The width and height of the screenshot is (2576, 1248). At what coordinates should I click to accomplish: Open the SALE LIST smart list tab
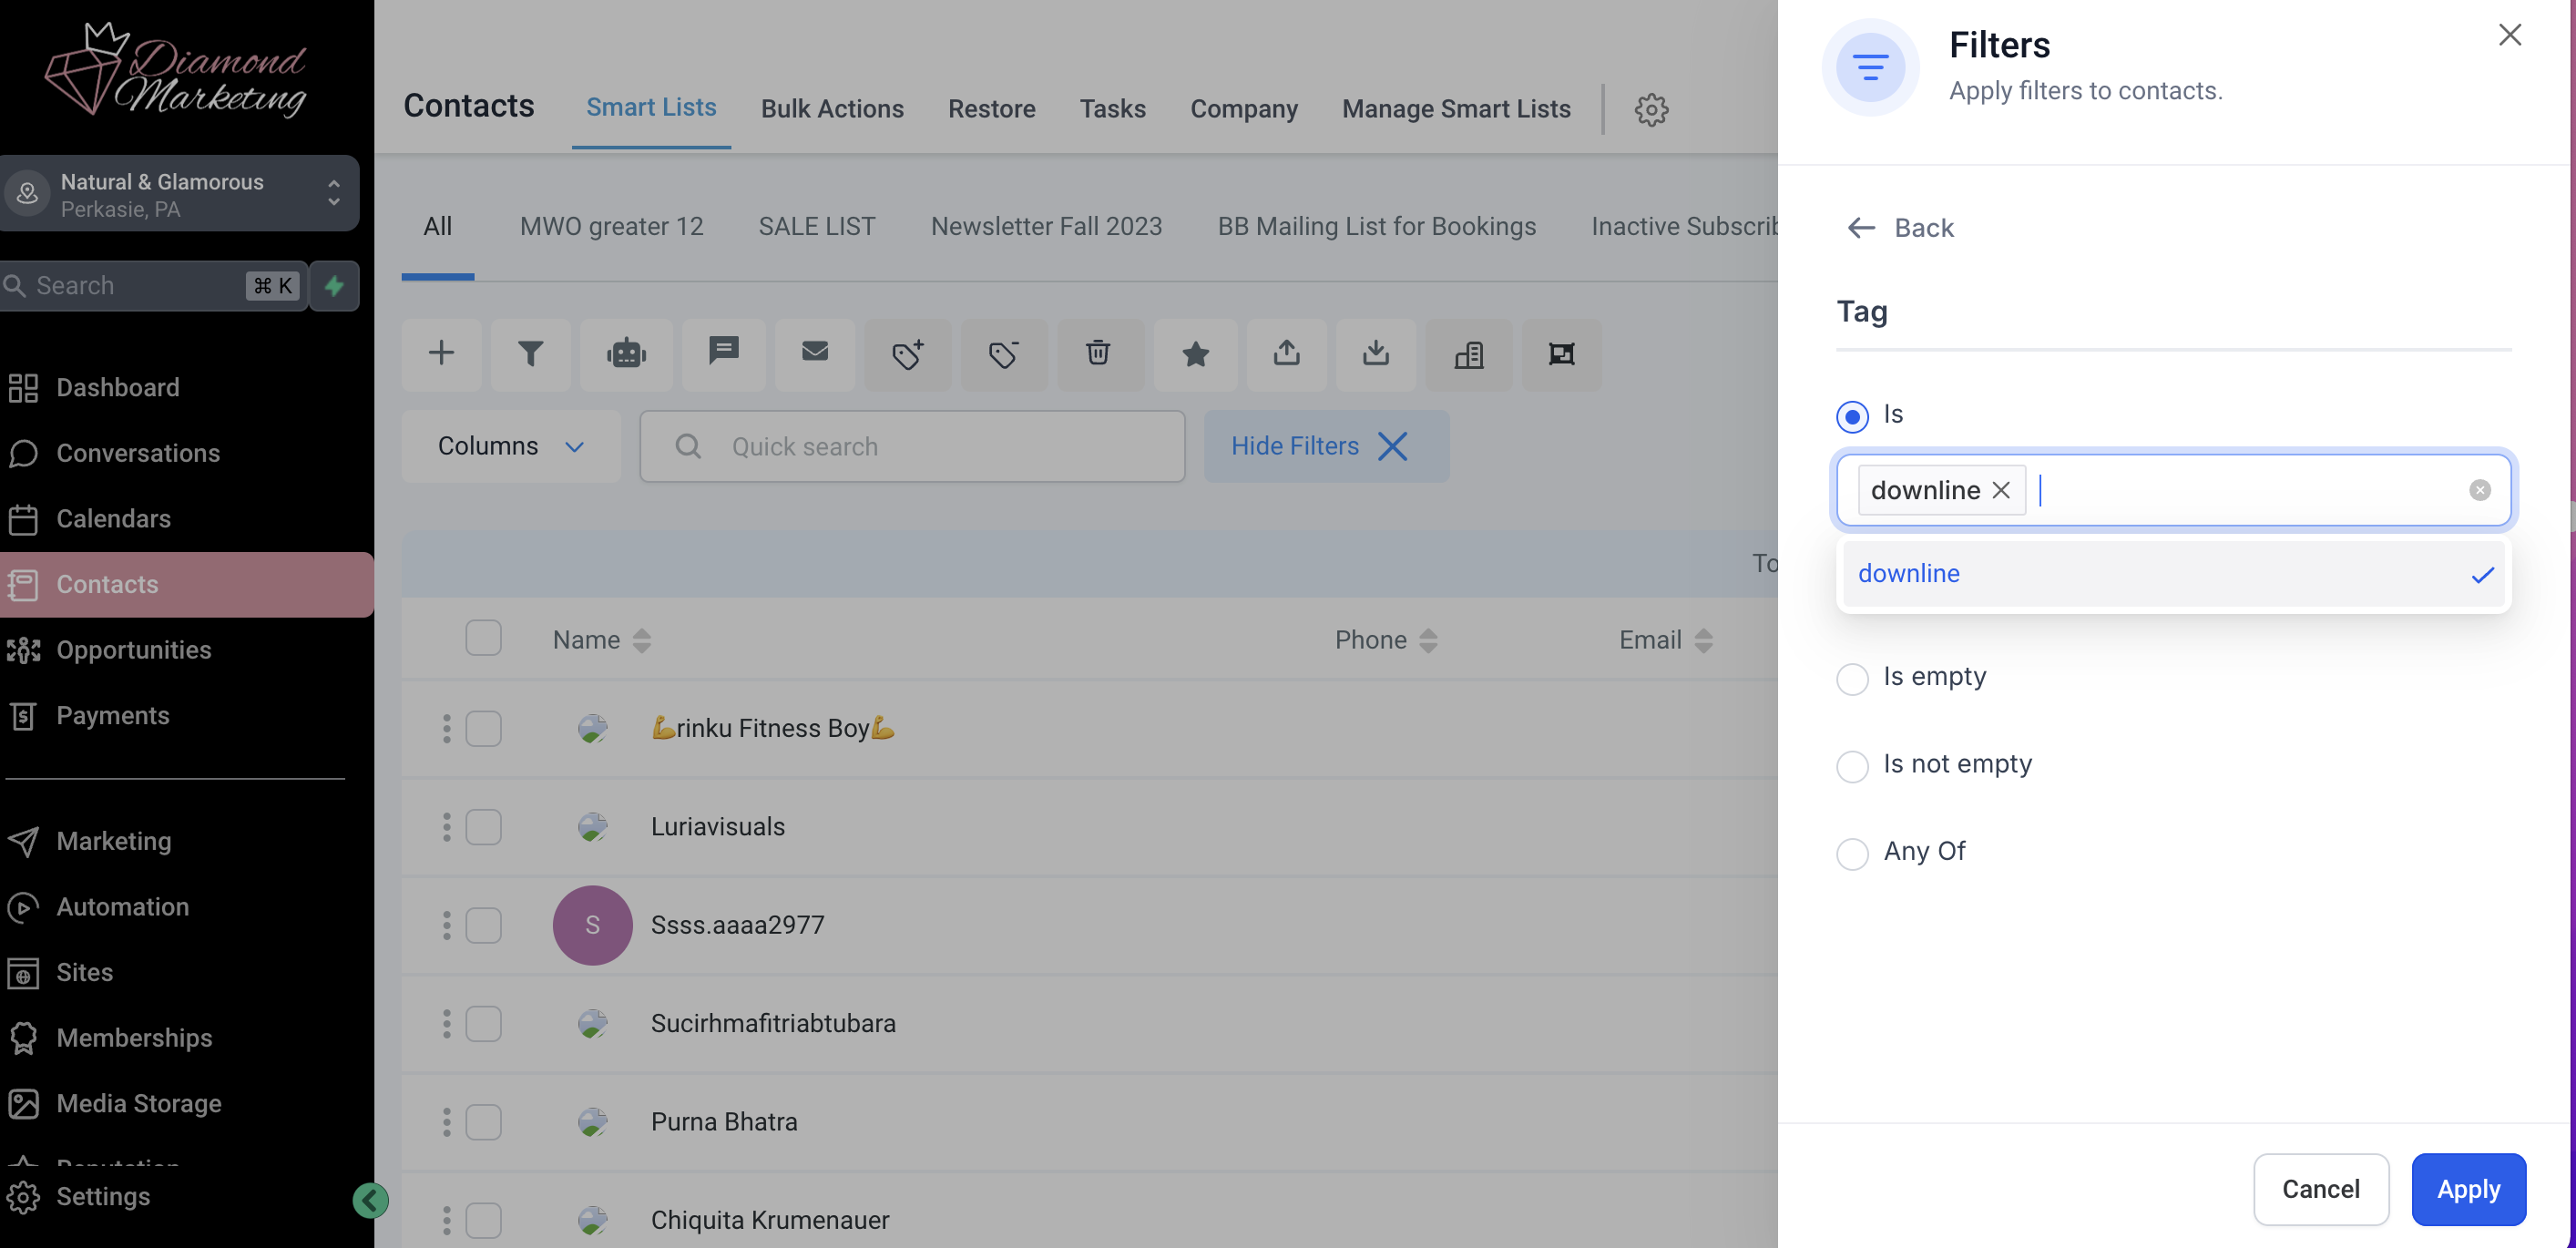point(816,227)
